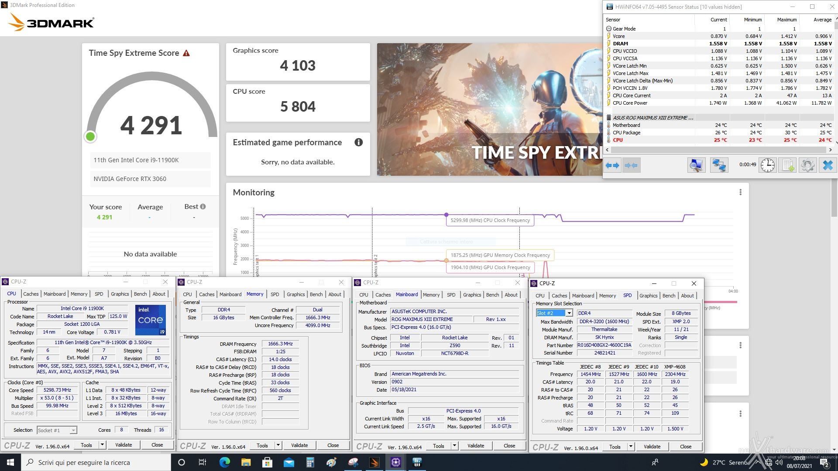Open Mail app from taskbar
Screen dimensions: 838x471
click(x=288, y=462)
